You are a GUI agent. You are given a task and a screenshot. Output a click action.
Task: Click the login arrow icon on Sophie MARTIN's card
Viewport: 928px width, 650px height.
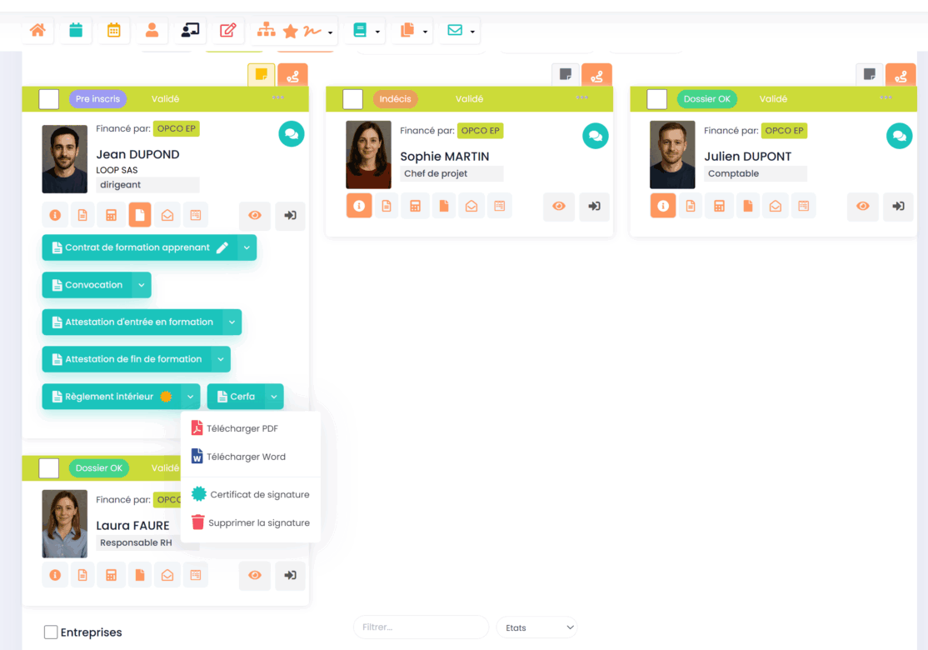coord(594,206)
